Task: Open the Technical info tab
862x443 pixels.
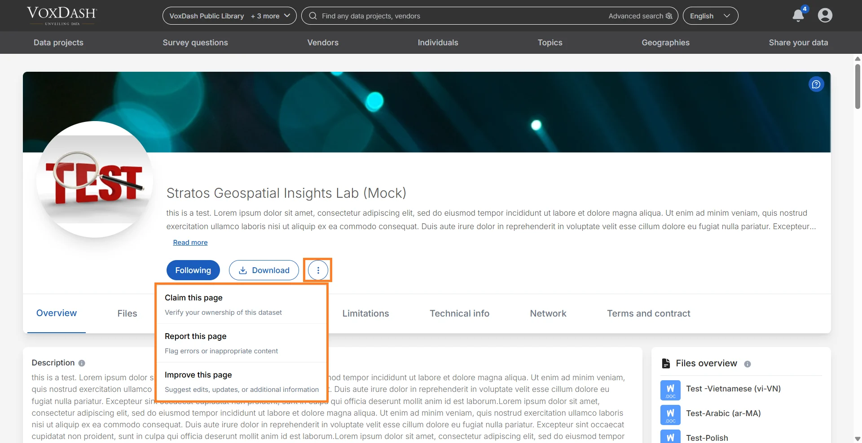Action: [x=459, y=313]
